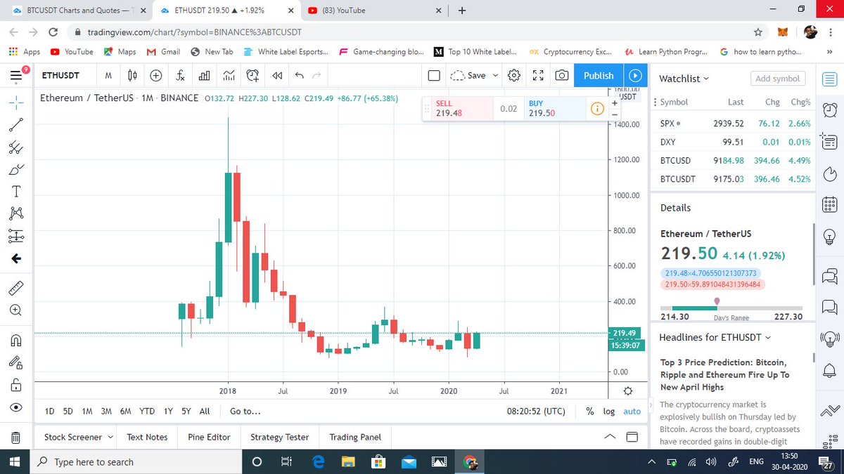Select the YTD time range
The image size is (844, 474).
[x=147, y=412]
